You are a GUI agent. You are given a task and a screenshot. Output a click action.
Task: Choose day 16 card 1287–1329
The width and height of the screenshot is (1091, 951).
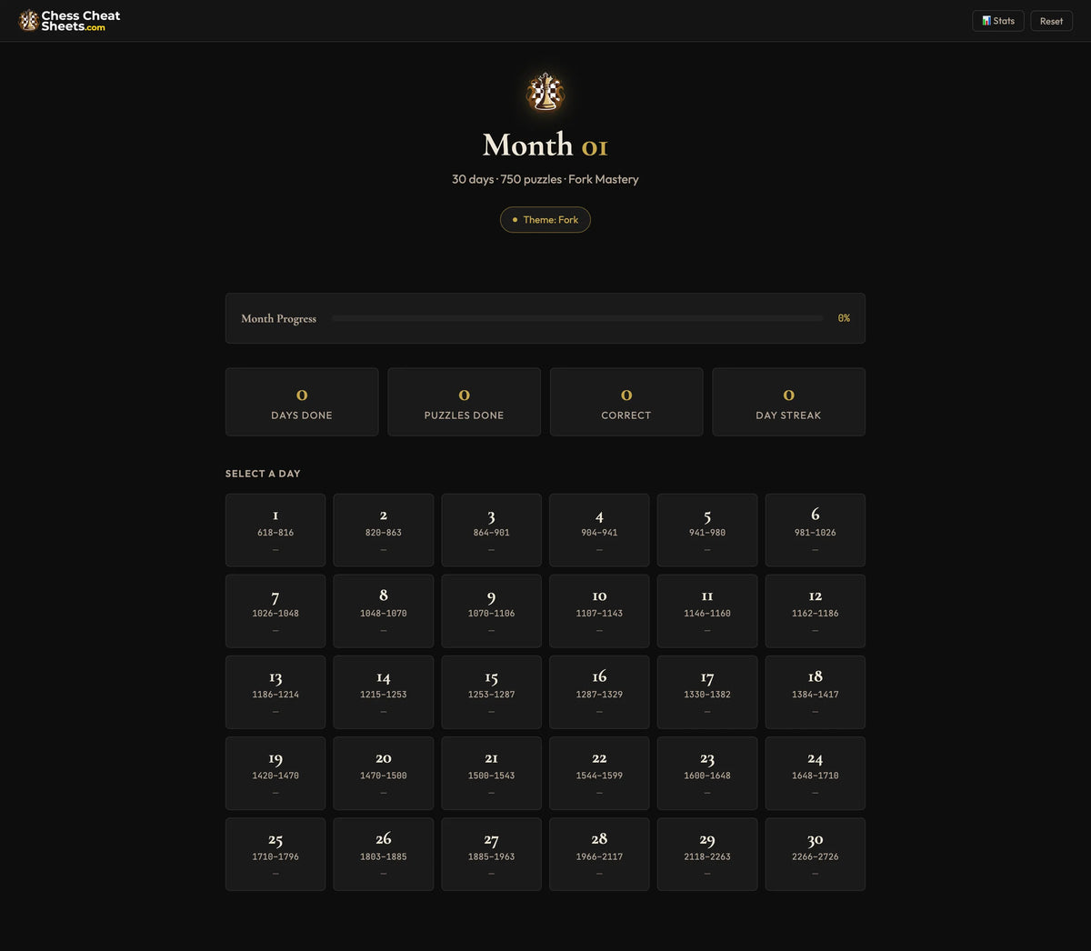coord(599,692)
